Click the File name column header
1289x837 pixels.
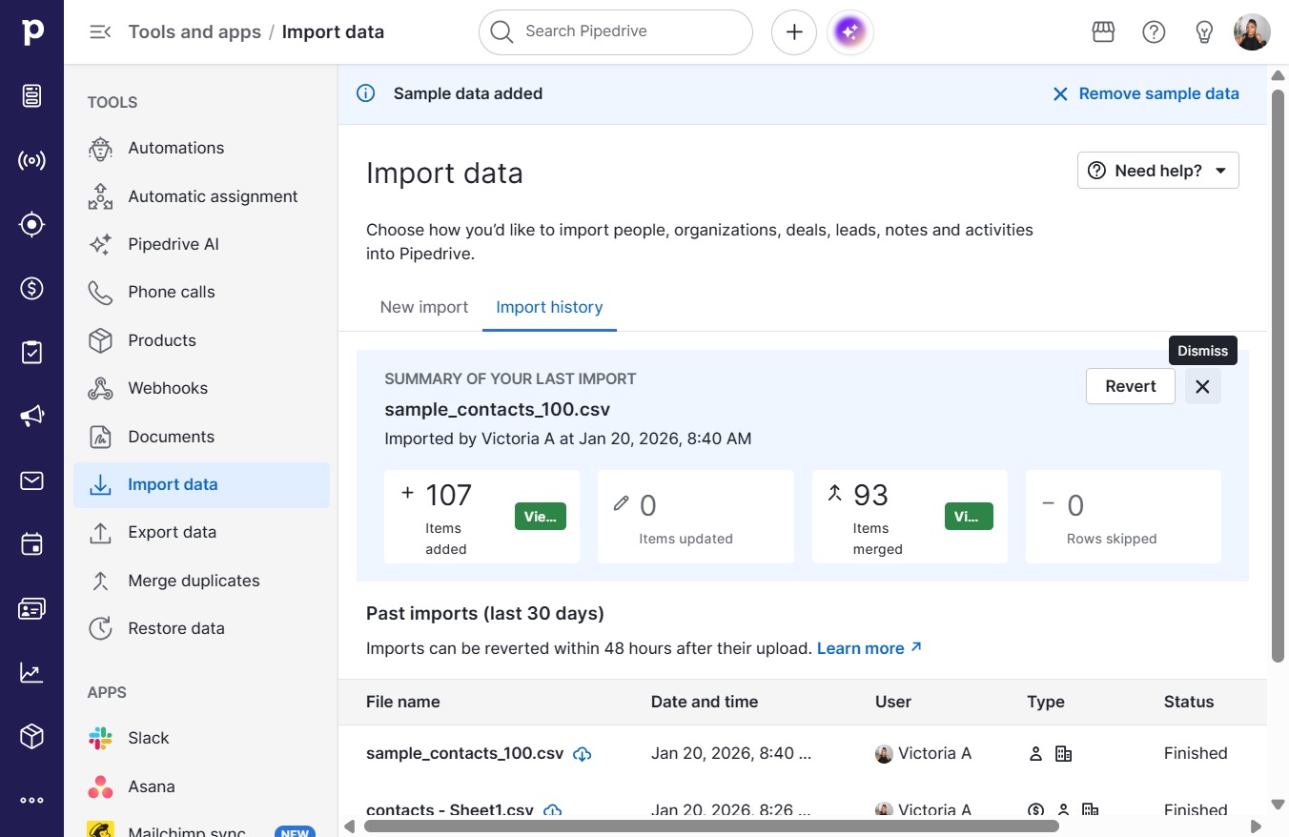403,702
